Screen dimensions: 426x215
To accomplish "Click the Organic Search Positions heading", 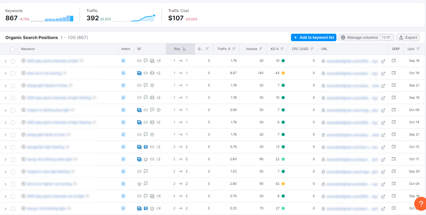I will [32, 38].
